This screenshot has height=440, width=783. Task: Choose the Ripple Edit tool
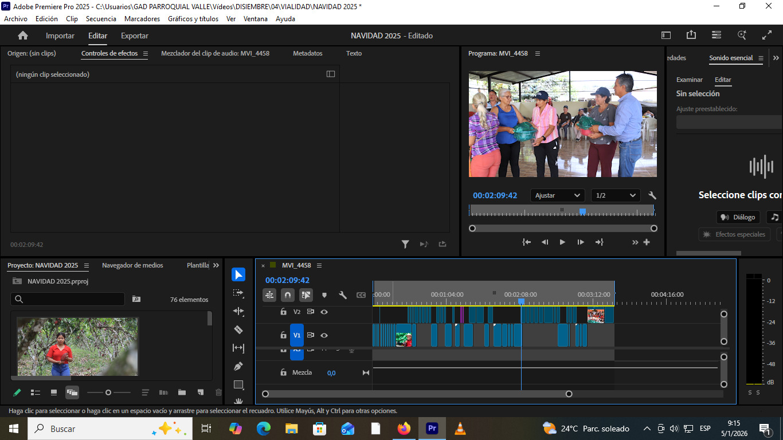(x=238, y=311)
